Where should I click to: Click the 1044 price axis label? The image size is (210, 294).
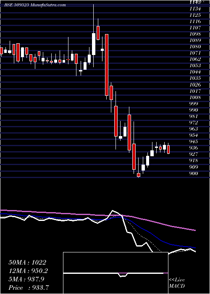tap(195, 72)
